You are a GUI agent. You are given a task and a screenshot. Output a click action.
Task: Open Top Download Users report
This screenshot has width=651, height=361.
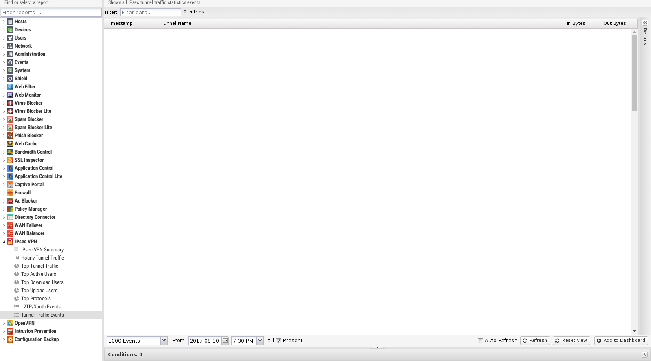coord(42,282)
